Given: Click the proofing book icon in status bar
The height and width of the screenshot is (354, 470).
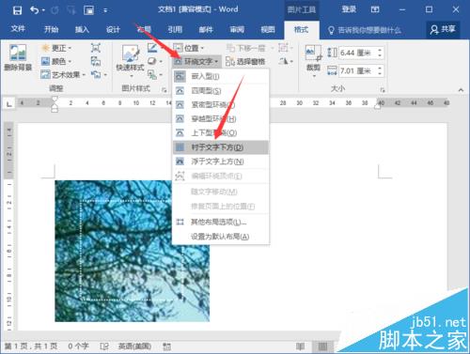Looking at the screenshot, I should click(104, 346).
